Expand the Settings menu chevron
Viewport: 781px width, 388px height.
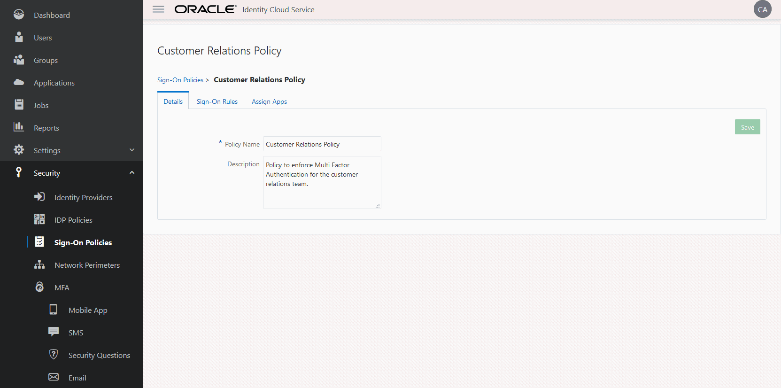pos(132,150)
